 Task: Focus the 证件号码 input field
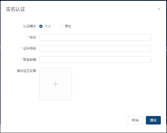click(95, 49)
